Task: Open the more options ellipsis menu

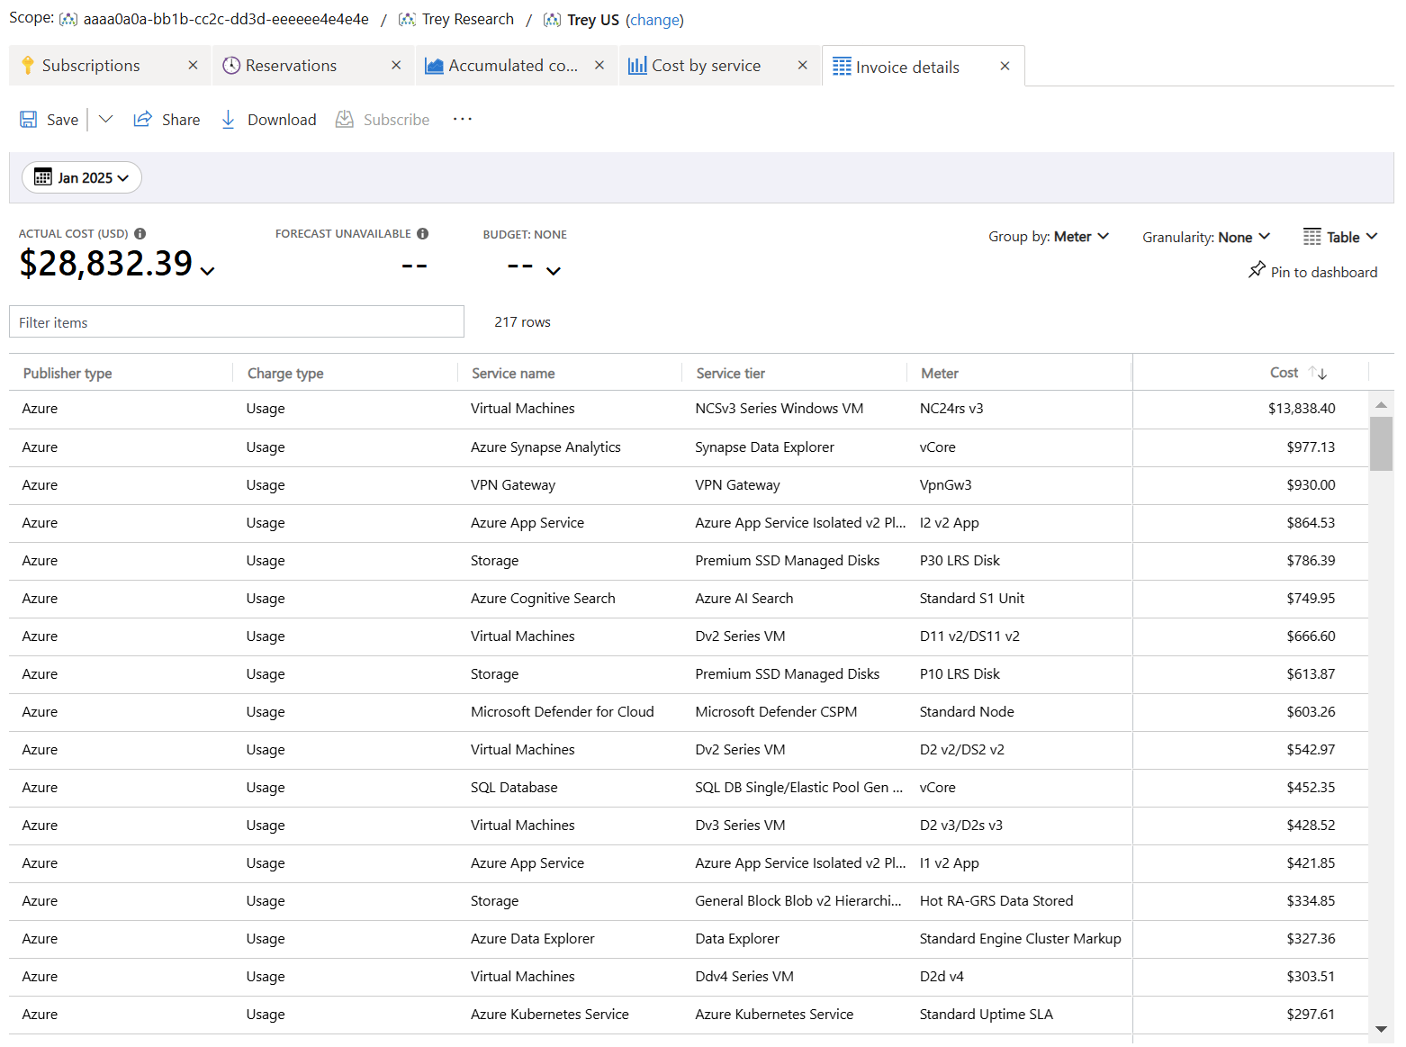Action: 463,120
